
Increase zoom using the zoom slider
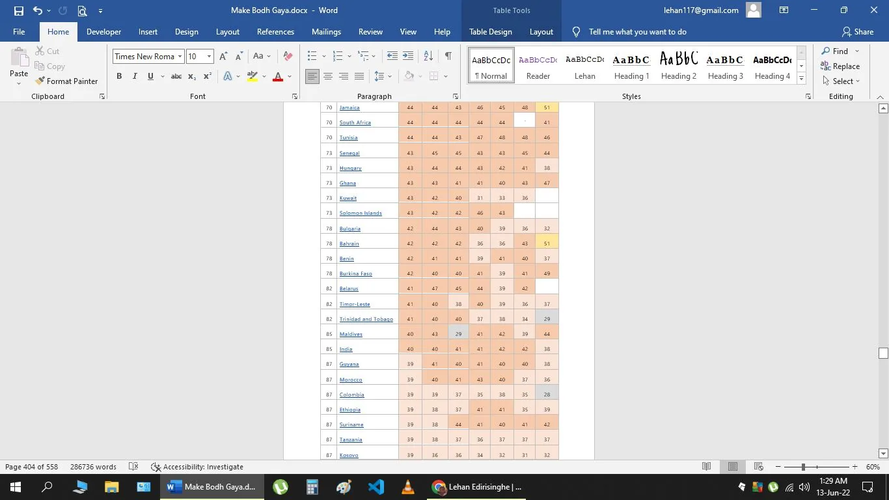853,467
